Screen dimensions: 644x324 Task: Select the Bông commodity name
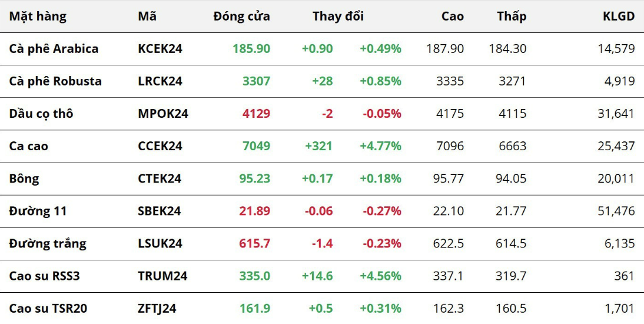coord(24,178)
